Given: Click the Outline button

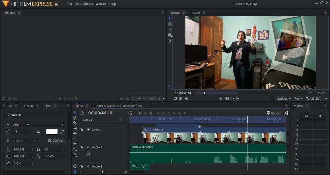Looking at the screenshot, I should click(55, 141).
